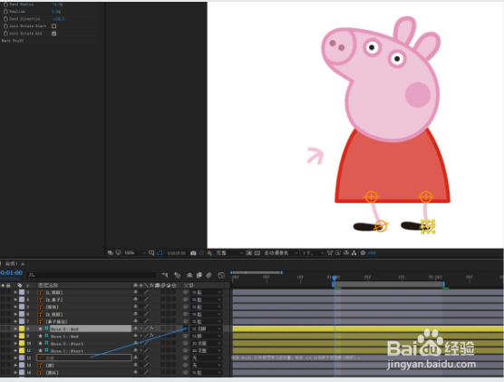The height and width of the screenshot is (382, 504).
Task: Click the work area bar in timeline
Action: pyautogui.click(x=388, y=285)
